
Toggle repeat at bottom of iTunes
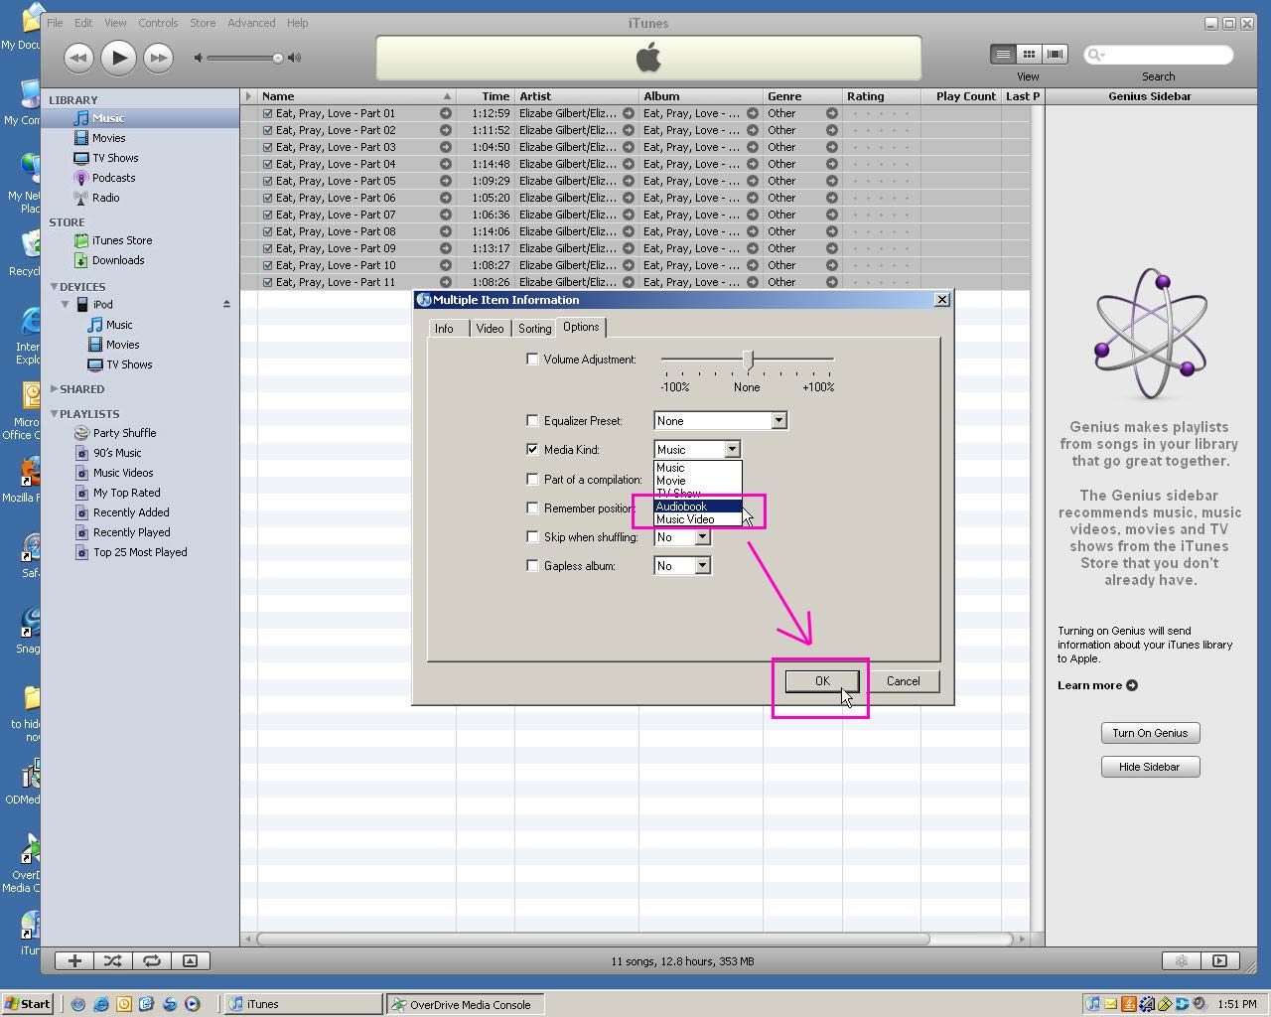pyautogui.click(x=151, y=960)
